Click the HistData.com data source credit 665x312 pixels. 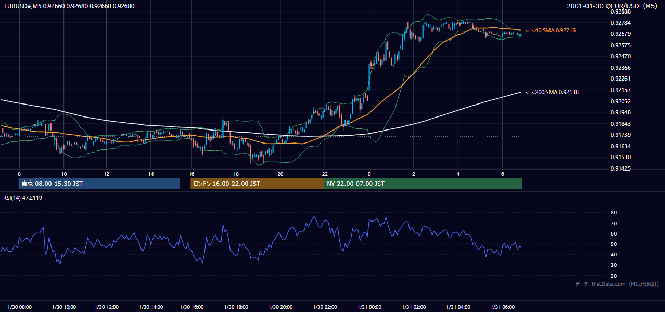coord(617,284)
